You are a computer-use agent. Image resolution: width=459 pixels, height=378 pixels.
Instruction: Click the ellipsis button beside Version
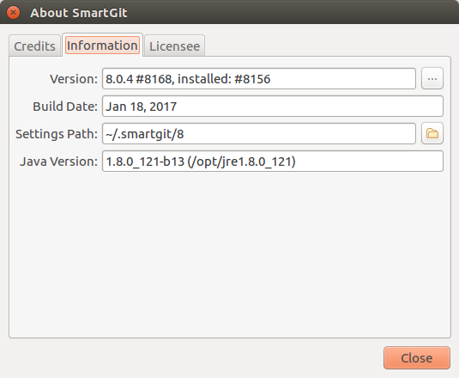click(x=432, y=78)
